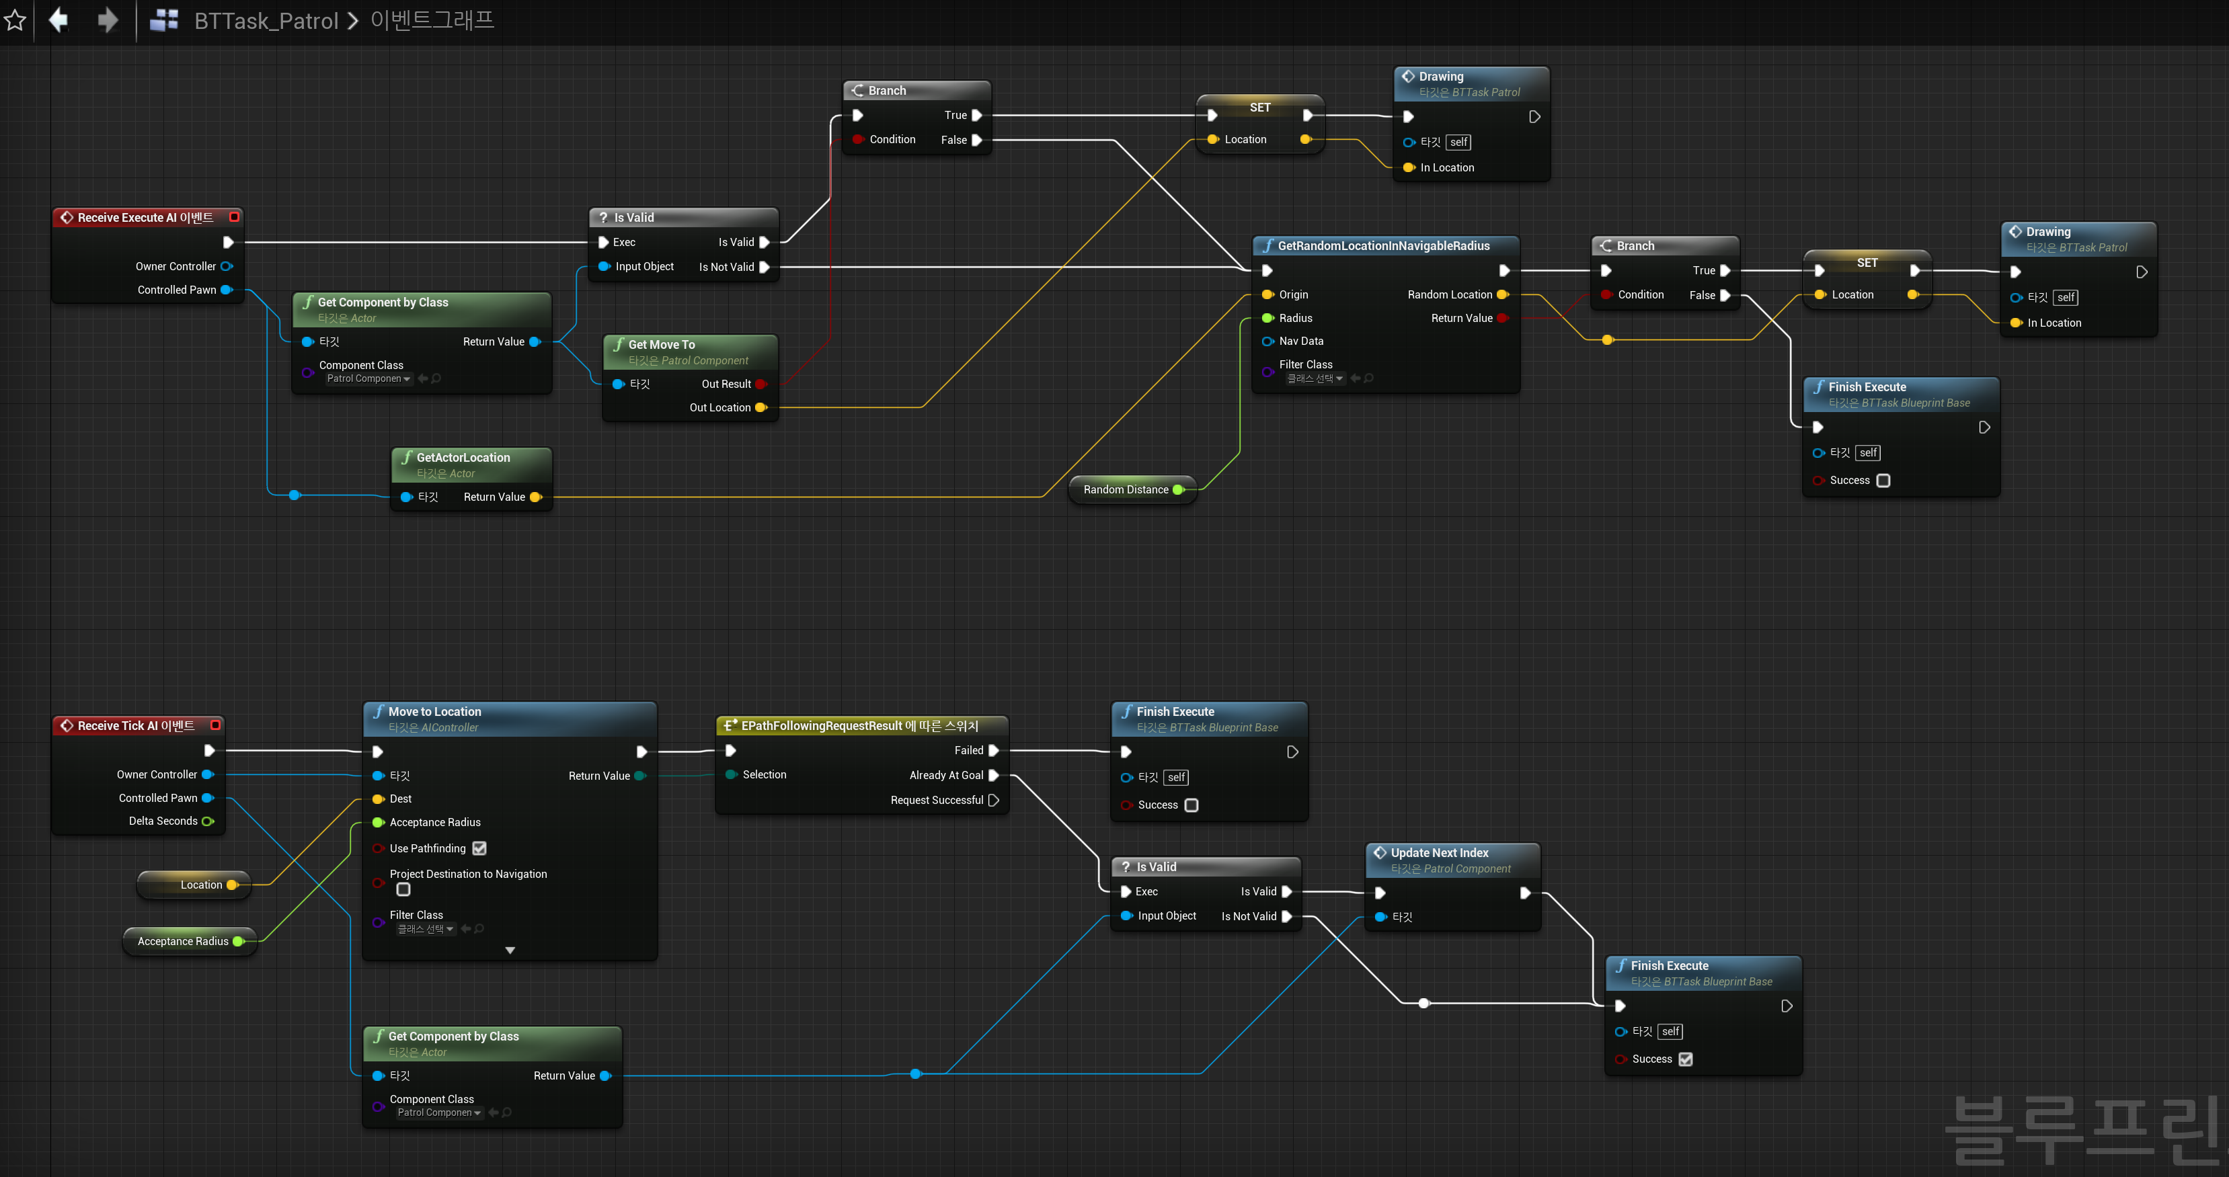Open Filter Class dropdown on GetRandomLocationInNavigableRadius node
2229x1177 pixels.
coord(1315,379)
